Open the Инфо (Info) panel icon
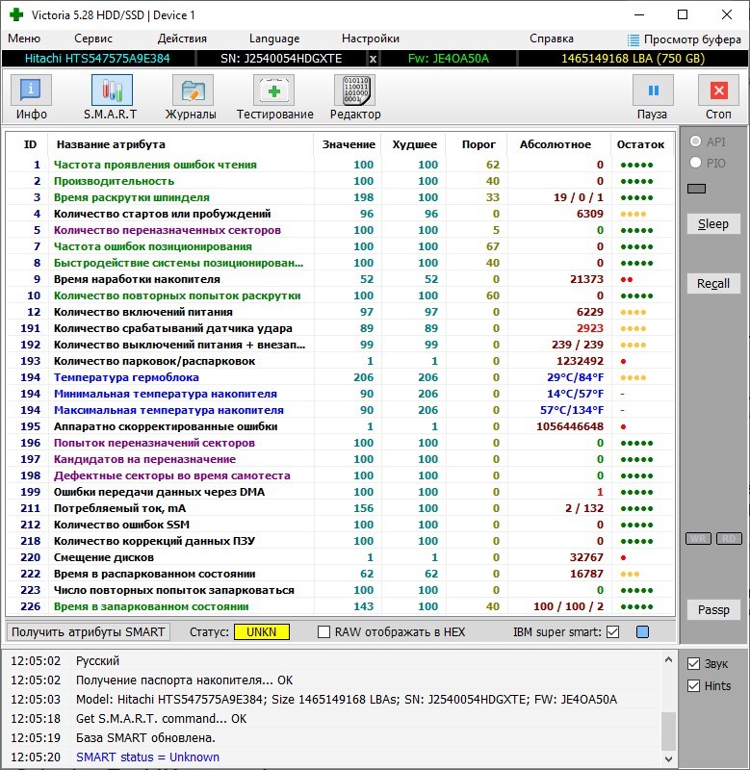Screen dimensions: 750x770 (x=31, y=90)
